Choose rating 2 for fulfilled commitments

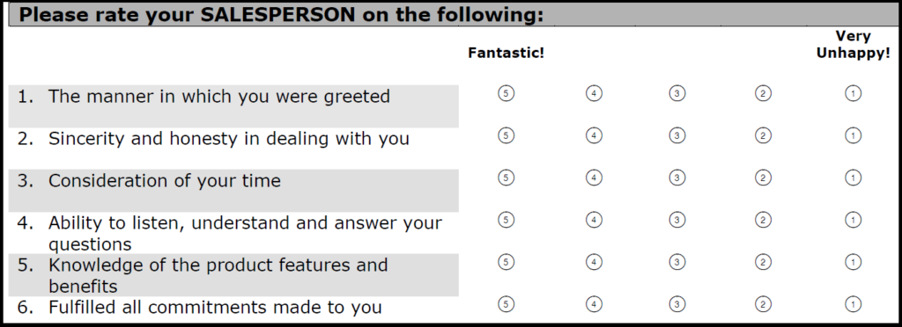tap(762, 304)
